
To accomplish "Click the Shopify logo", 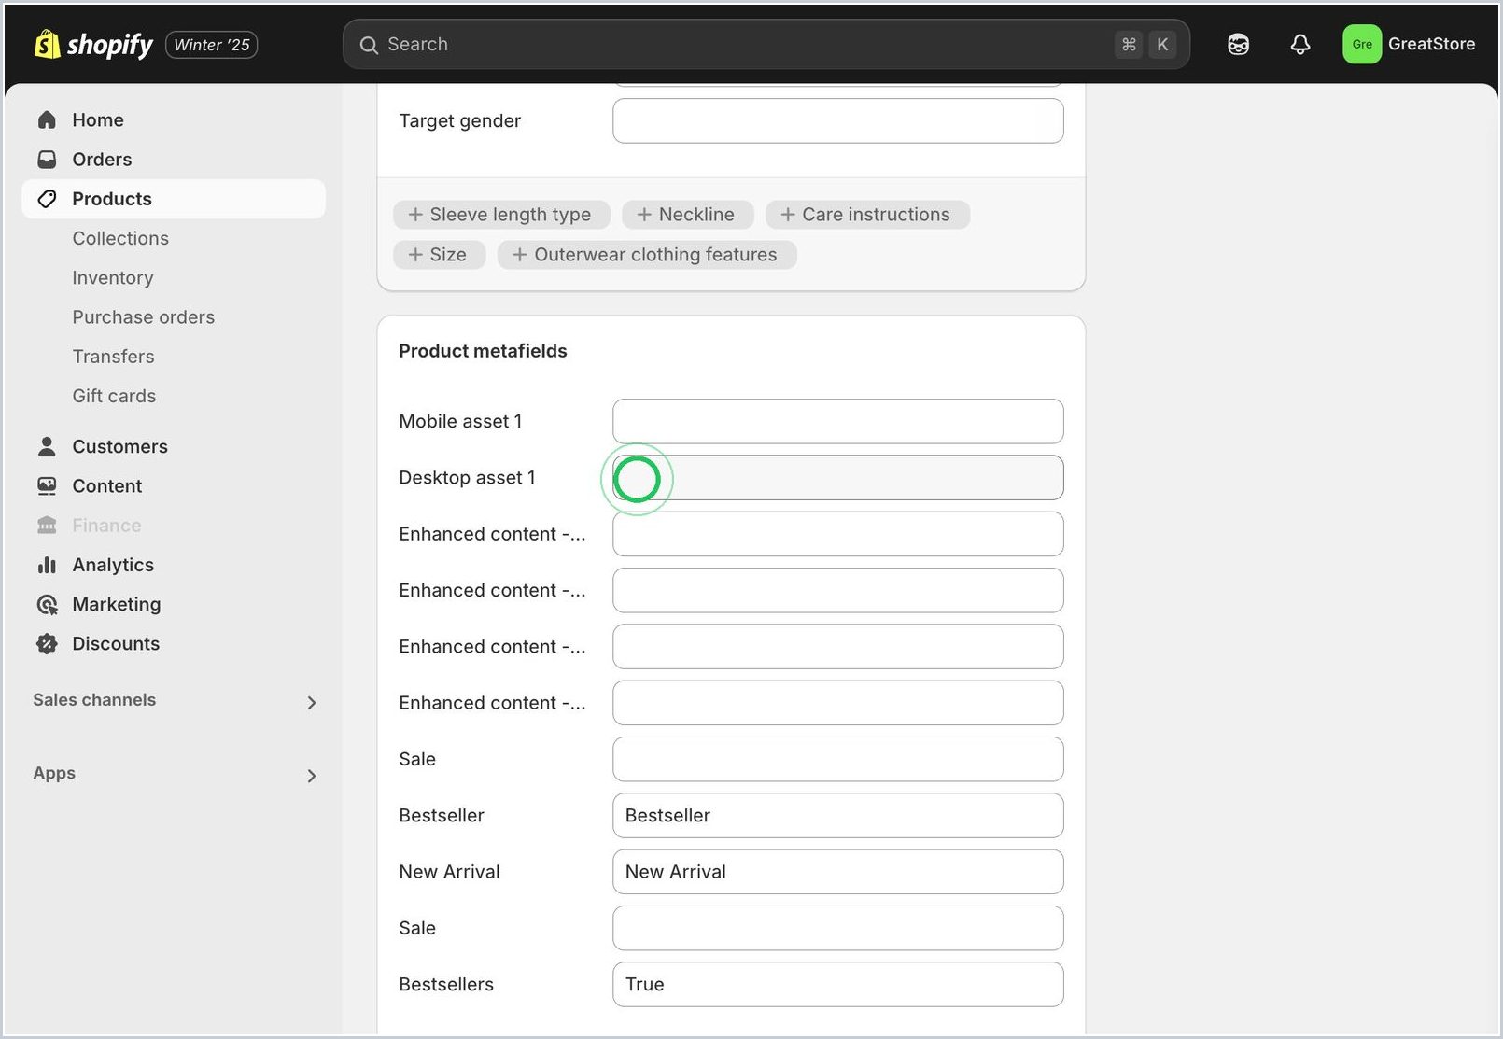I will pos(93,44).
